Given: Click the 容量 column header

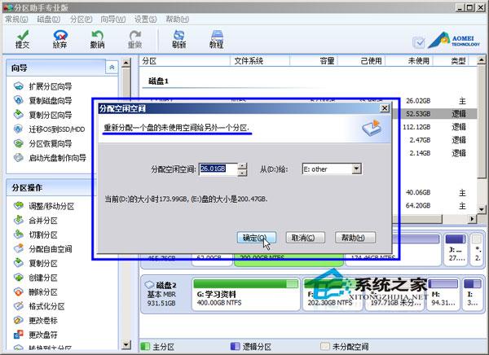Looking at the screenshot, I should pos(314,61).
